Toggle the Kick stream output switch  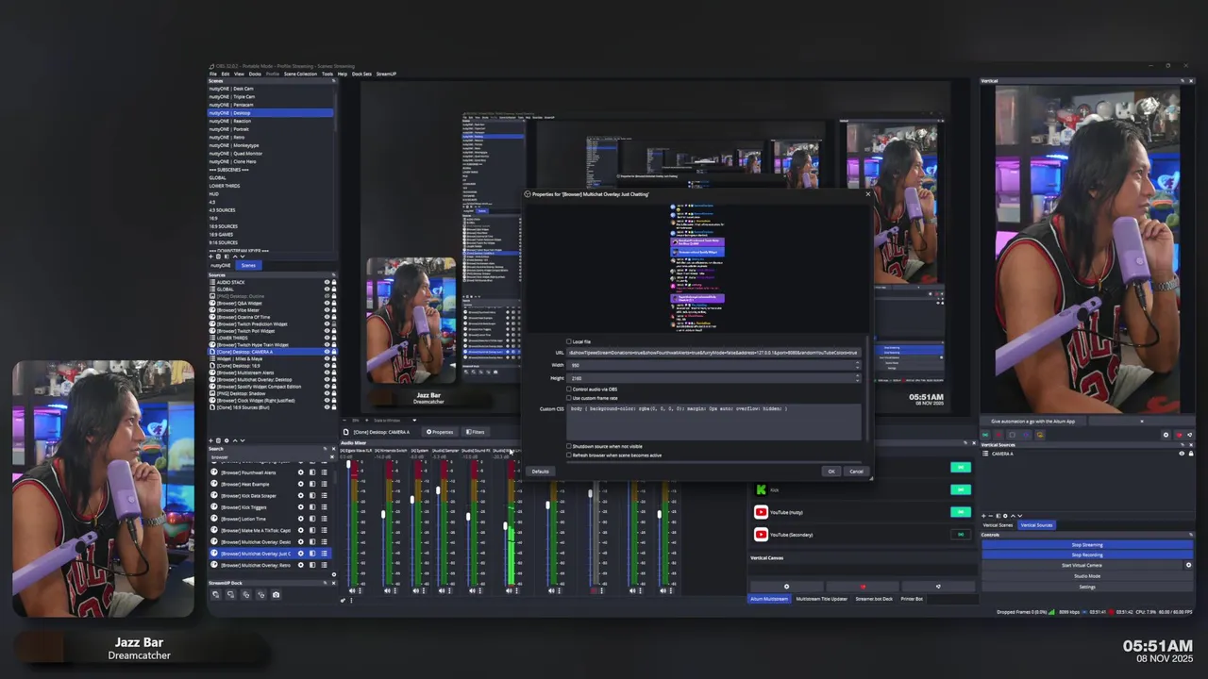[961, 489]
